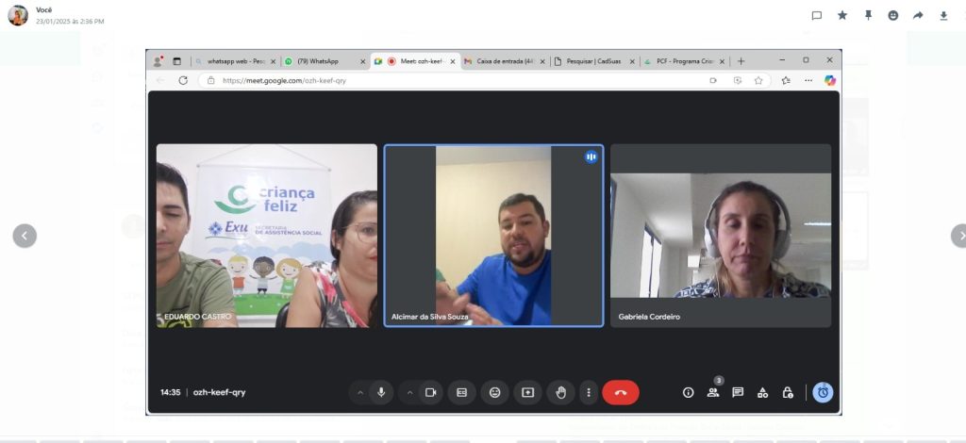Open more options three-dot menu in Meet
966x443 pixels.
tap(589, 392)
